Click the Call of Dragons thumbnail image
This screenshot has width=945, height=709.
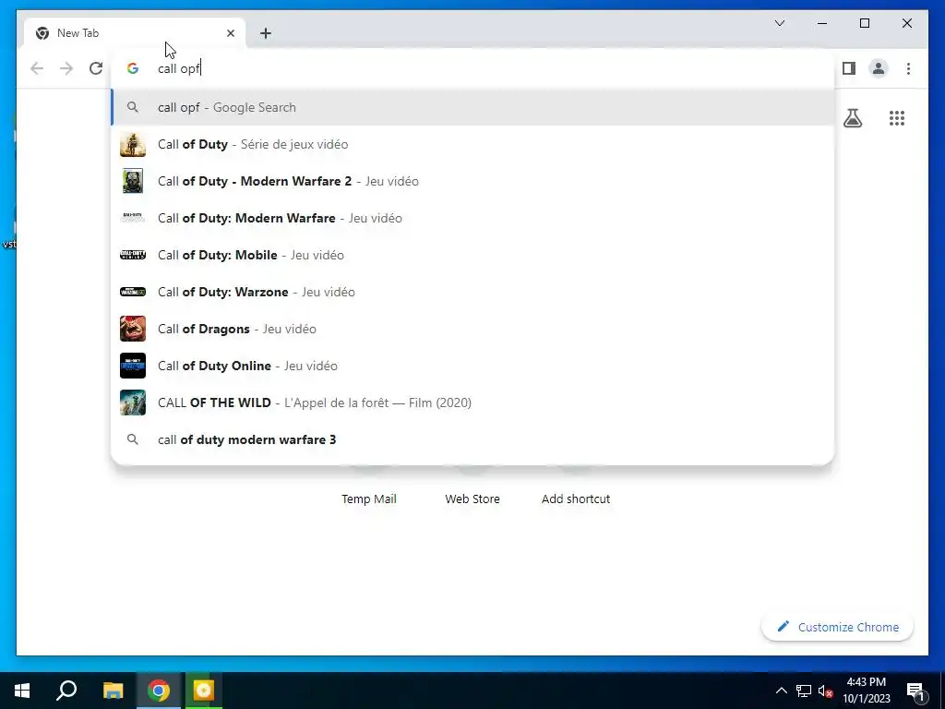(133, 329)
